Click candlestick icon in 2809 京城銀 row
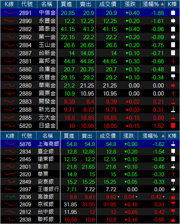The width and height of the screenshot is (180, 224). click(x=173, y=204)
